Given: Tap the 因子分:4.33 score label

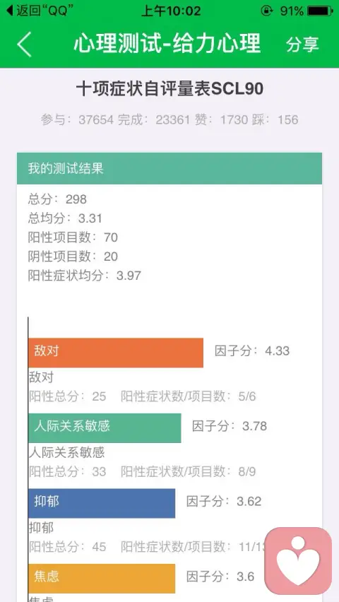Looking at the screenshot, I should coord(252,351).
